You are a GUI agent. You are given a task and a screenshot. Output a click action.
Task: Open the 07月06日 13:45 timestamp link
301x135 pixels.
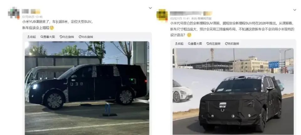tap(32, 17)
